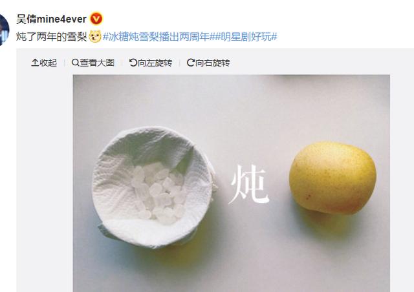Viewport: 414px width, 292px height.
Task: Click the counterclockwise rotate-left arrow icon
Action: click(x=133, y=63)
